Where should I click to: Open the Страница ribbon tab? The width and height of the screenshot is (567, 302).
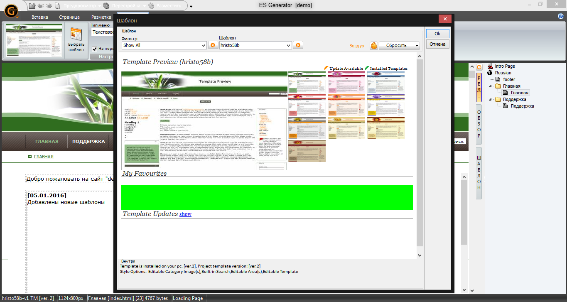(x=69, y=17)
